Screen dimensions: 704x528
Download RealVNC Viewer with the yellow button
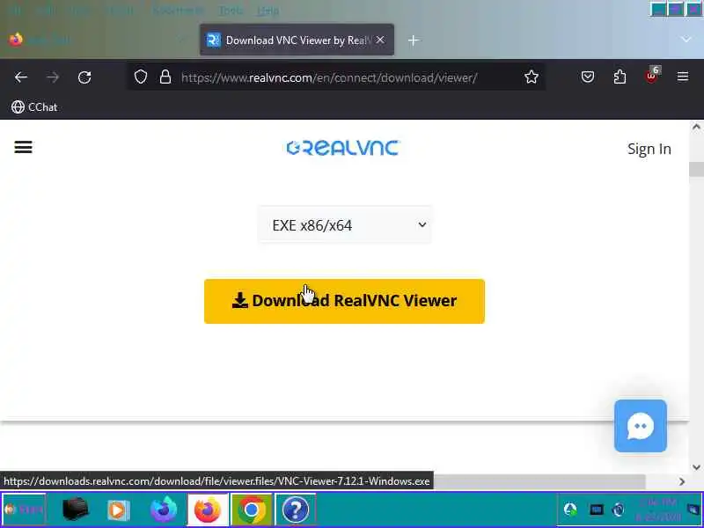pos(344,301)
